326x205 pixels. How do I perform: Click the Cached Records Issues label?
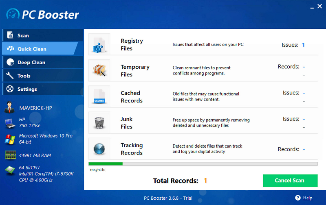(x=291, y=93)
